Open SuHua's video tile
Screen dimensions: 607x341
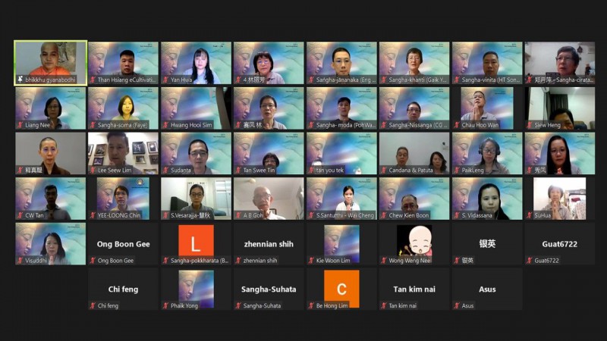[560, 197]
